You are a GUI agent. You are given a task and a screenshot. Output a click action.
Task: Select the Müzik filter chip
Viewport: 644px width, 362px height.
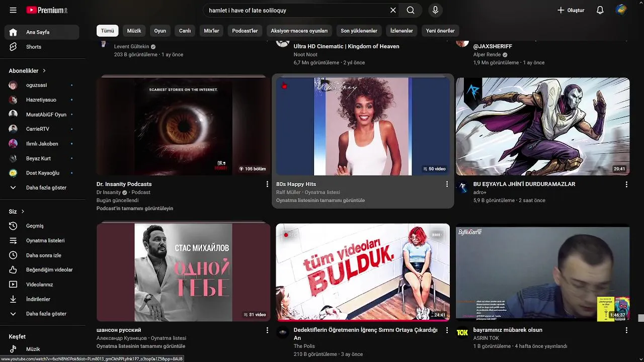pos(134,31)
